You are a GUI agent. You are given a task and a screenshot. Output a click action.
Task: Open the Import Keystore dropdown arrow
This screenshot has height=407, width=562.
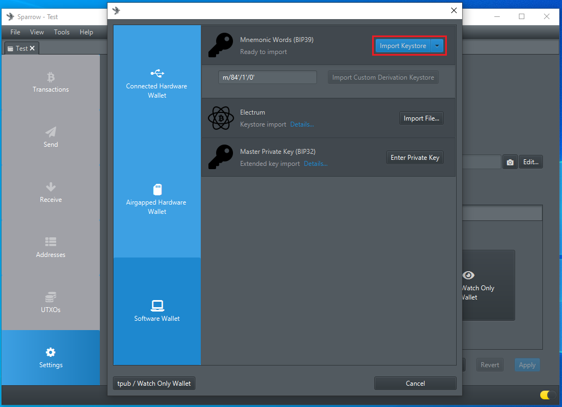click(x=437, y=46)
